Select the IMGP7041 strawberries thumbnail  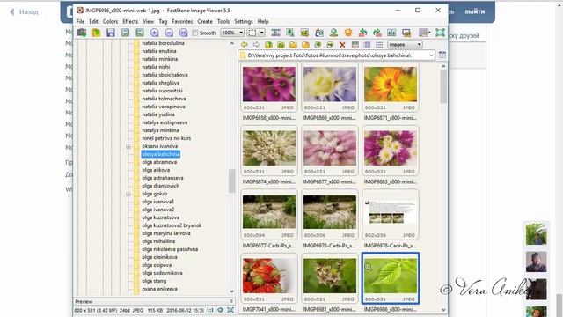[269, 279]
